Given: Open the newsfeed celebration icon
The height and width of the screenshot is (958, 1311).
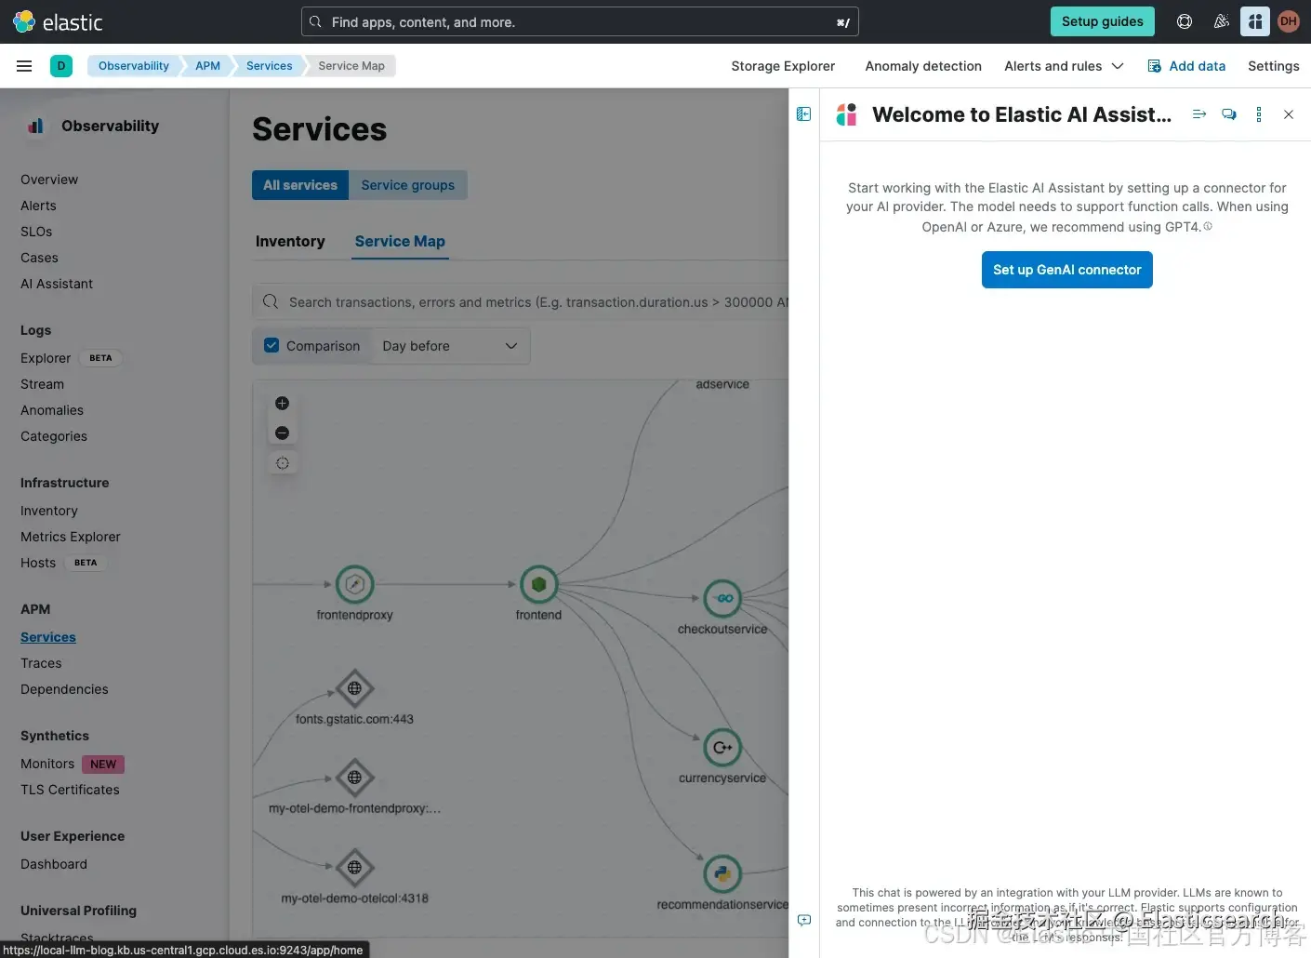Looking at the screenshot, I should click(1221, 21).
